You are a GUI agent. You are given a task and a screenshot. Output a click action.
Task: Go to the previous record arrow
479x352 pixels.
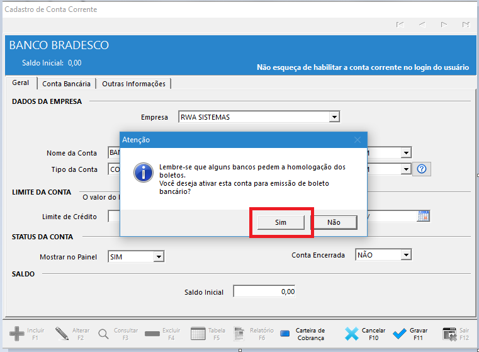[422, 25]
